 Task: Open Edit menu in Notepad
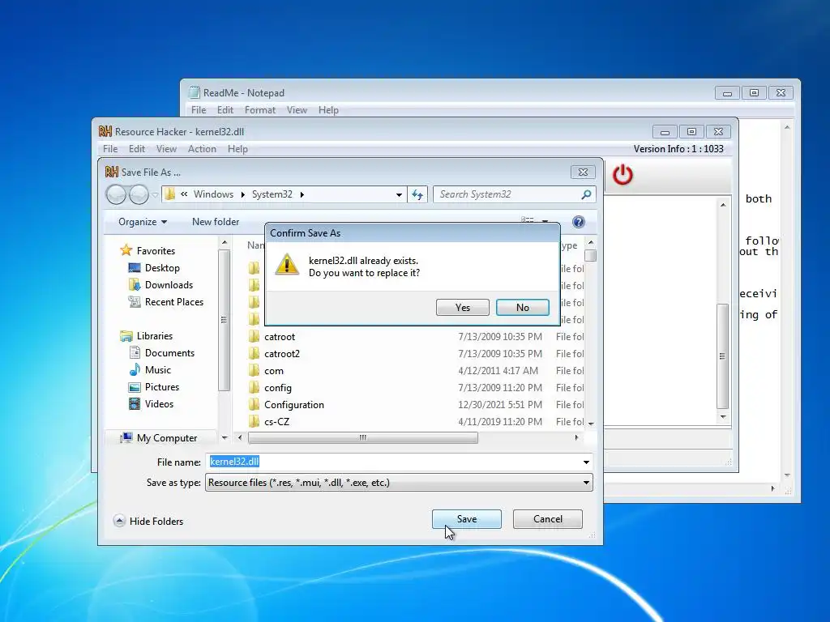(x=225, y=110)
